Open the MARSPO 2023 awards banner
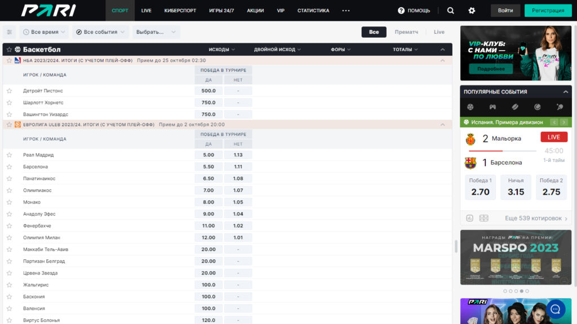Screen dimensions: 577x324 point(516,257)
